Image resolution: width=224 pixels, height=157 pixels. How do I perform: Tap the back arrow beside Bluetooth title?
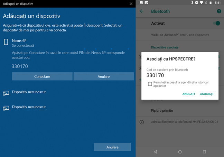142,11
